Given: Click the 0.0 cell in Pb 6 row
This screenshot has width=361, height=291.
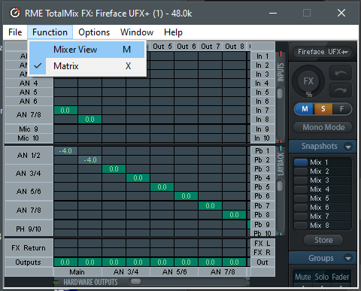Looking at the screenshot, I should click(x=186, y=196).
